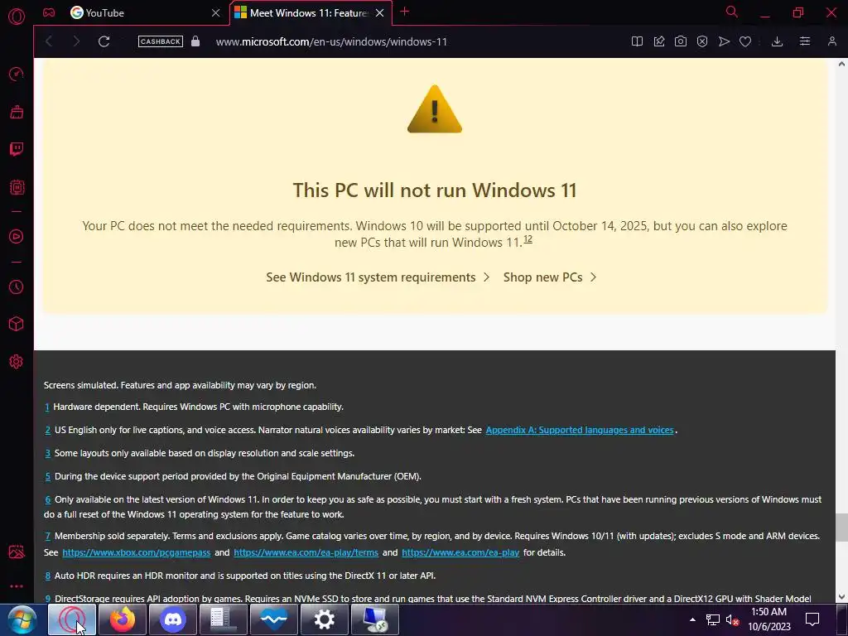Screen dimensions: 848x636
Task: Click footnote number 3 link
Action: [47, 454]
